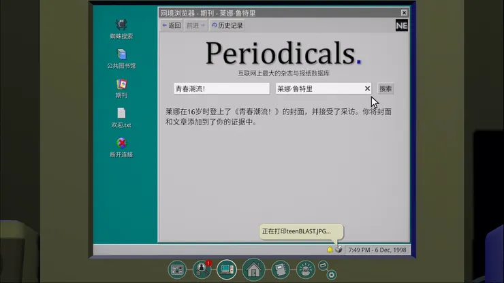Click the printer icon in system tray
Image resolution: width=504 pixels, height=283 pixels.
click(x=338, y=249)
